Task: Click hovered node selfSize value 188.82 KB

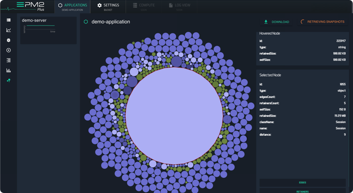Action: (339, 60)
